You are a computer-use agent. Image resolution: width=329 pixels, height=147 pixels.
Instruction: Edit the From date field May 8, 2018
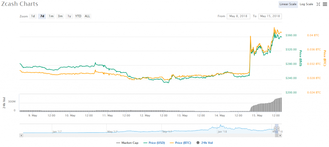click(x=238, y=16)
